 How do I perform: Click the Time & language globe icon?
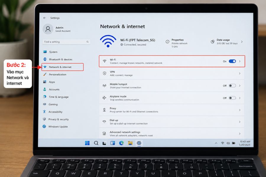[45, 96]
